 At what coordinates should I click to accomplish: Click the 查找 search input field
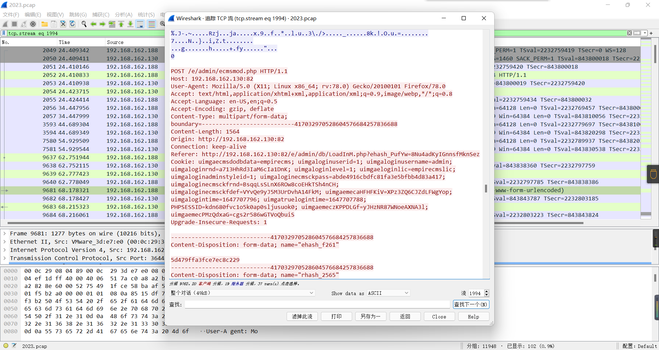(317, 304)
